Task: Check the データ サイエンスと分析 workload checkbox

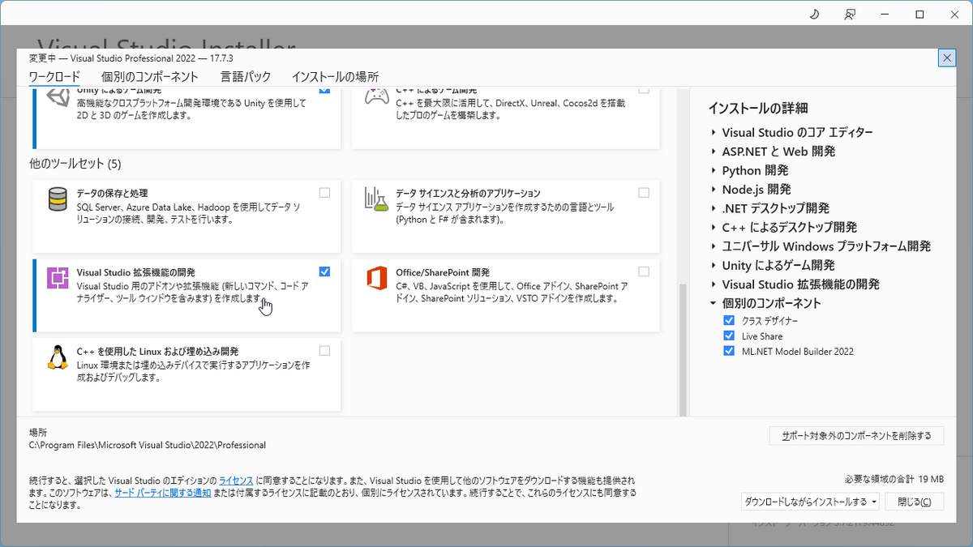Action: (x=644, y=193)
